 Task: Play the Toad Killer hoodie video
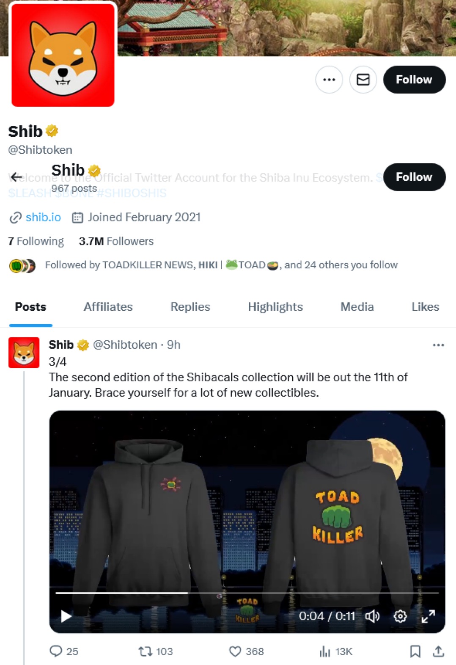(x=66, y=616)
